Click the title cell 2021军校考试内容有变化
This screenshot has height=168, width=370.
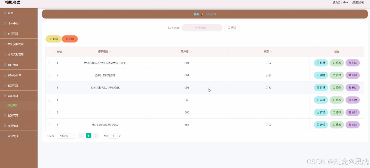pos(105,88)
